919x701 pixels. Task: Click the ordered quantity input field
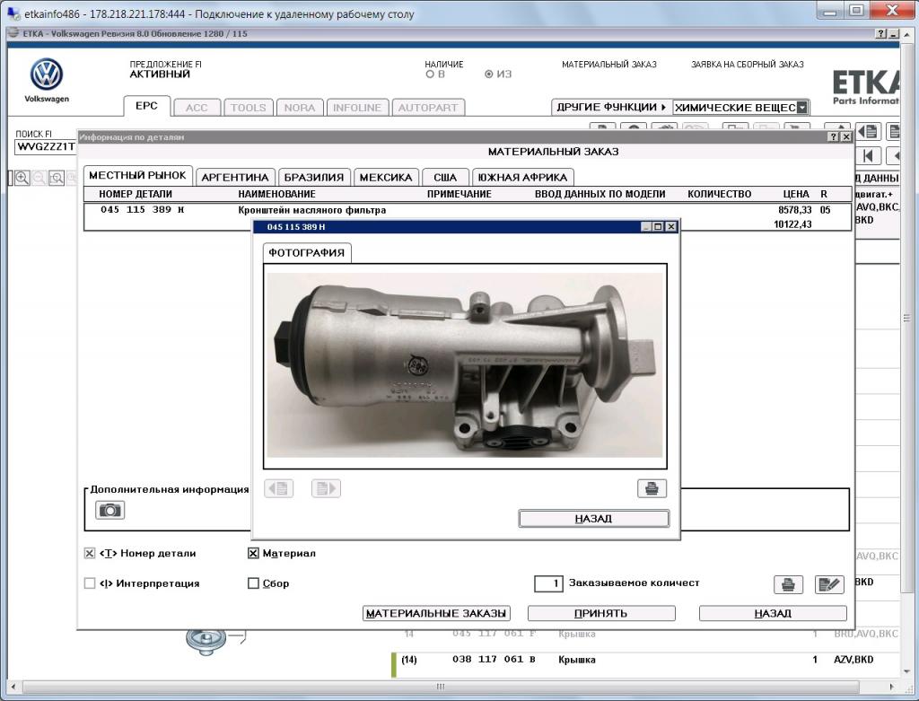(548, 583)
